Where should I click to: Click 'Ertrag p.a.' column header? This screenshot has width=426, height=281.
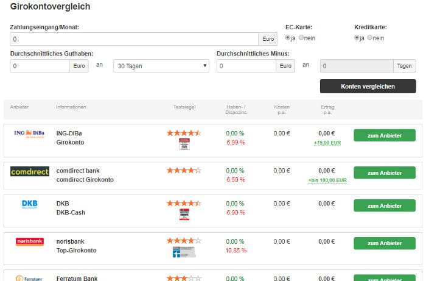point(327,110)
